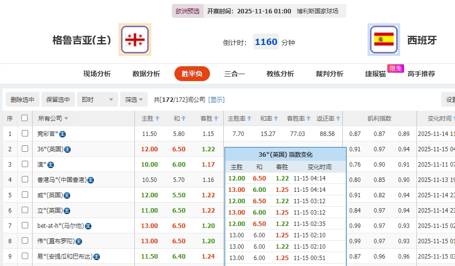455x266 pixels.
Task: Click the 限免 badge on 捷报猫
Action: [396, 68]
